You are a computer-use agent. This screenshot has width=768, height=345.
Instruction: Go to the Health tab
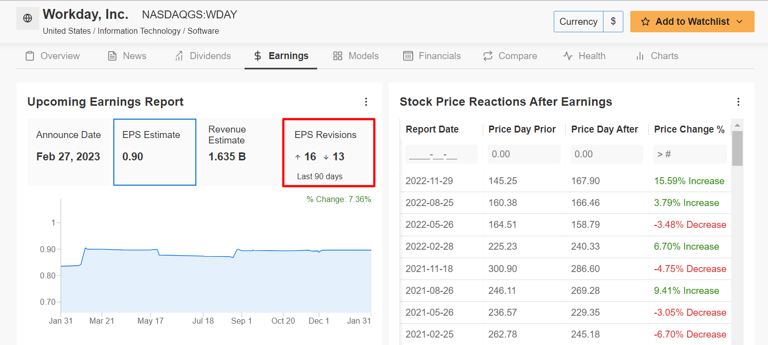click(x=584, y=56)
